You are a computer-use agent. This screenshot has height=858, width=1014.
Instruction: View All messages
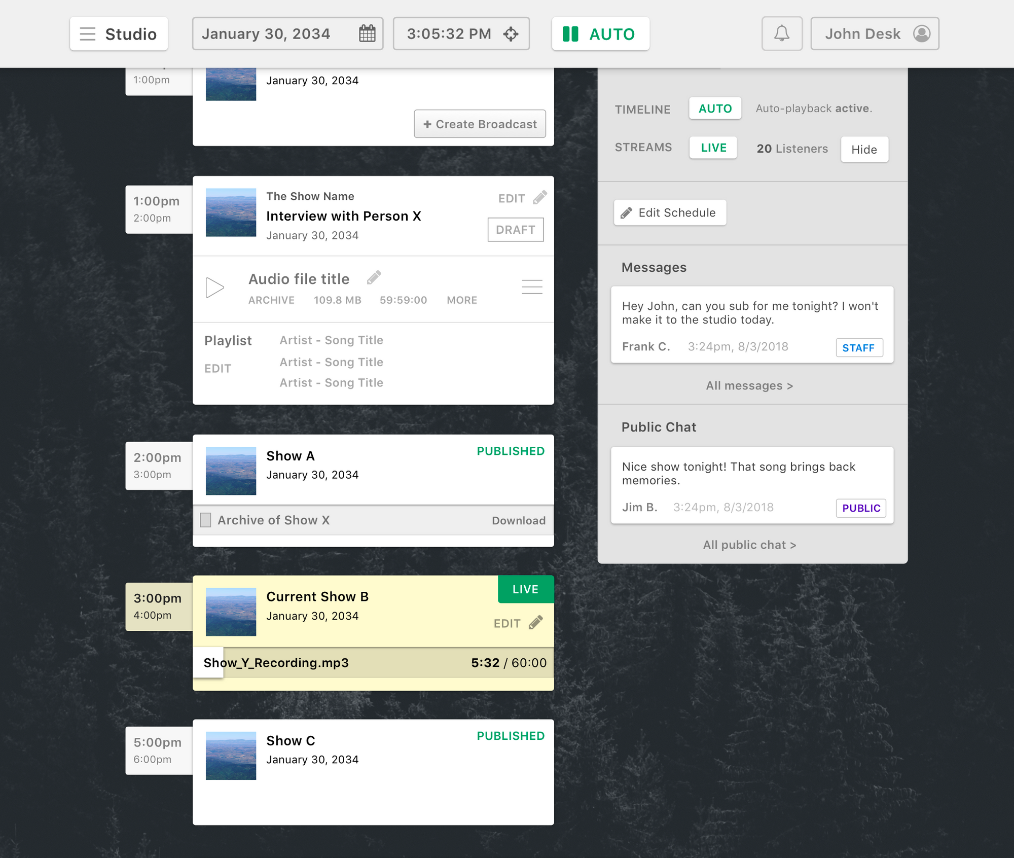tap(749, 386)
